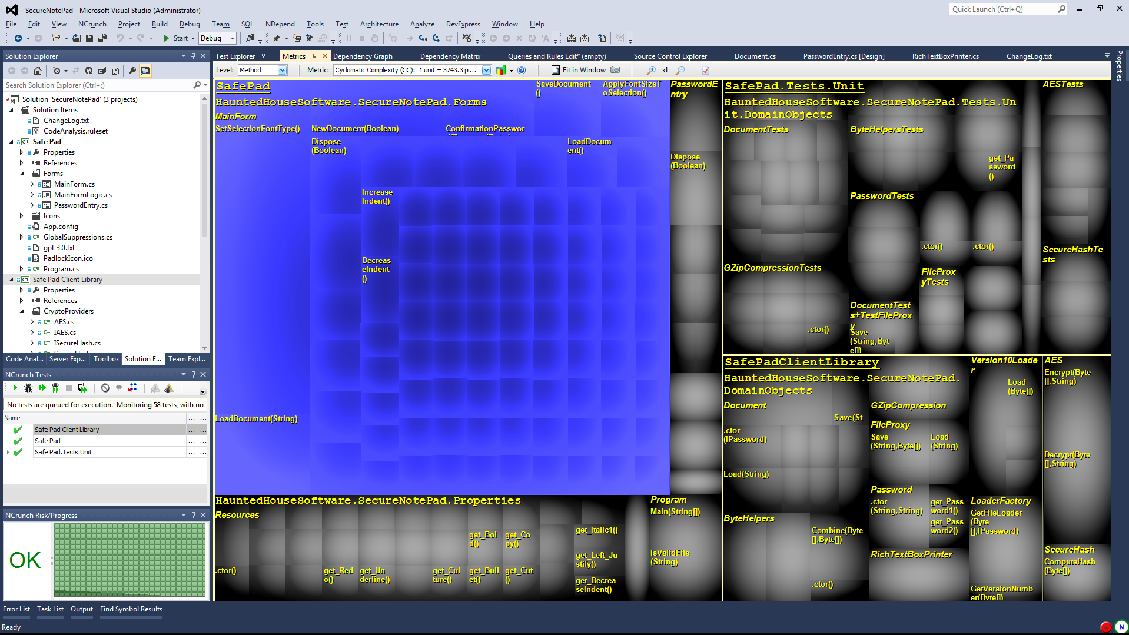This screenshot has height=635, width=1129.
Task: Click the stop tests square icon in NCrunch panel
Action: [x=69, y=388]
